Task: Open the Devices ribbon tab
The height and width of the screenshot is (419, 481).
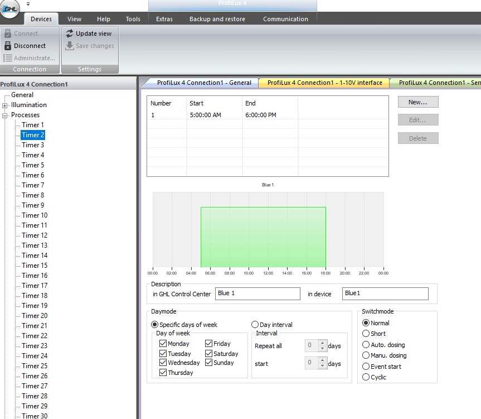Action: pyautogui.click(x=41, y=19)
